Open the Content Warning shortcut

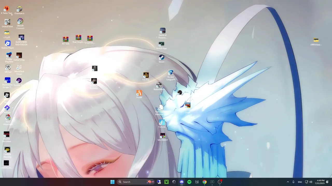coord(7,152)
